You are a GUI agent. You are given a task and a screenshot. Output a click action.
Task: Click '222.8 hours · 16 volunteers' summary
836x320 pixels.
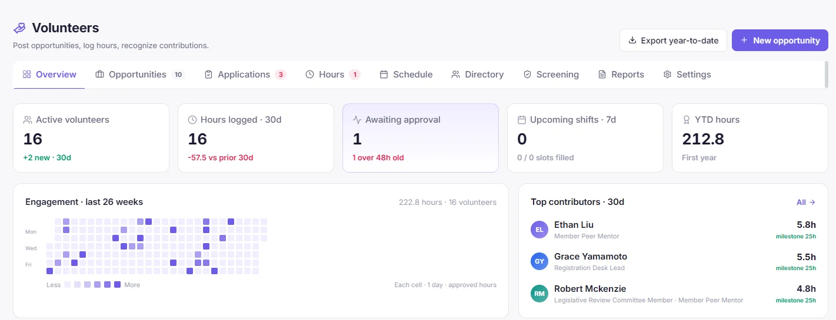(x=448, y=202)
